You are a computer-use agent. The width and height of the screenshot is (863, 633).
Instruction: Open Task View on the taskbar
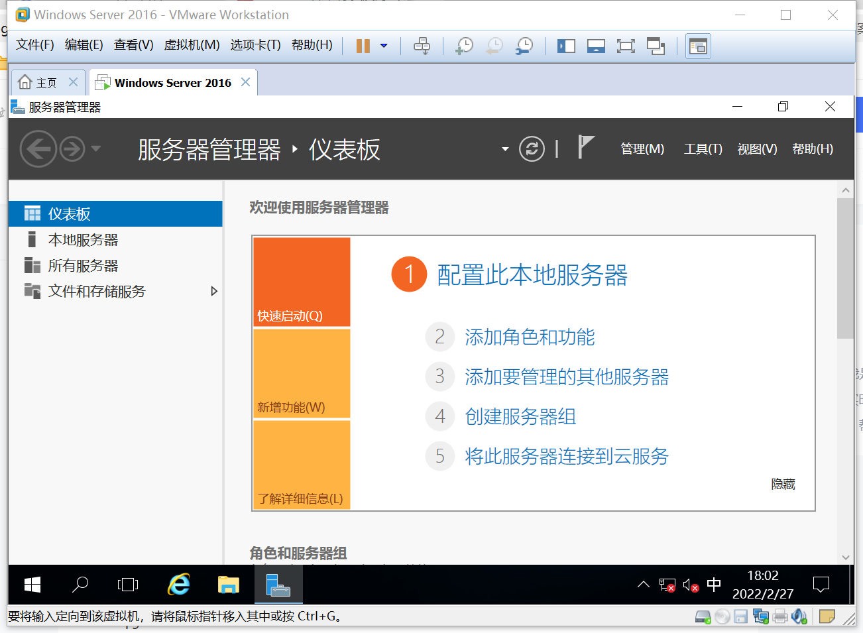tap(128, 585)
